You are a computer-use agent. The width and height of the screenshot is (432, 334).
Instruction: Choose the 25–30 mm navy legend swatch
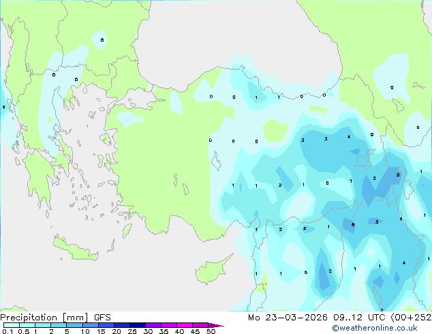tap(138, 325)
